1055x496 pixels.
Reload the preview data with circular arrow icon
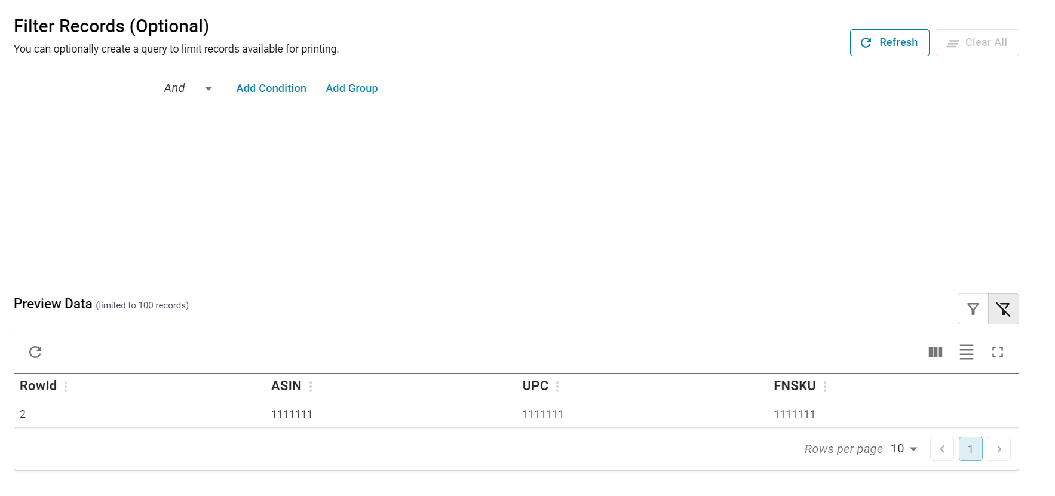click(35, 351)
